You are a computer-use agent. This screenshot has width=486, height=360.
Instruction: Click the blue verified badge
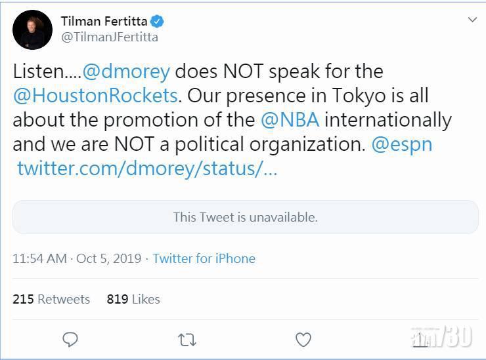click(x=158, y=22)
